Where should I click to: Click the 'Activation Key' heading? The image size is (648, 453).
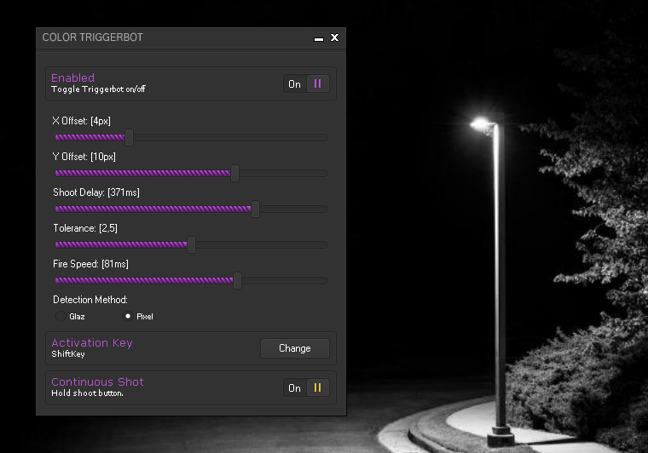92,343
